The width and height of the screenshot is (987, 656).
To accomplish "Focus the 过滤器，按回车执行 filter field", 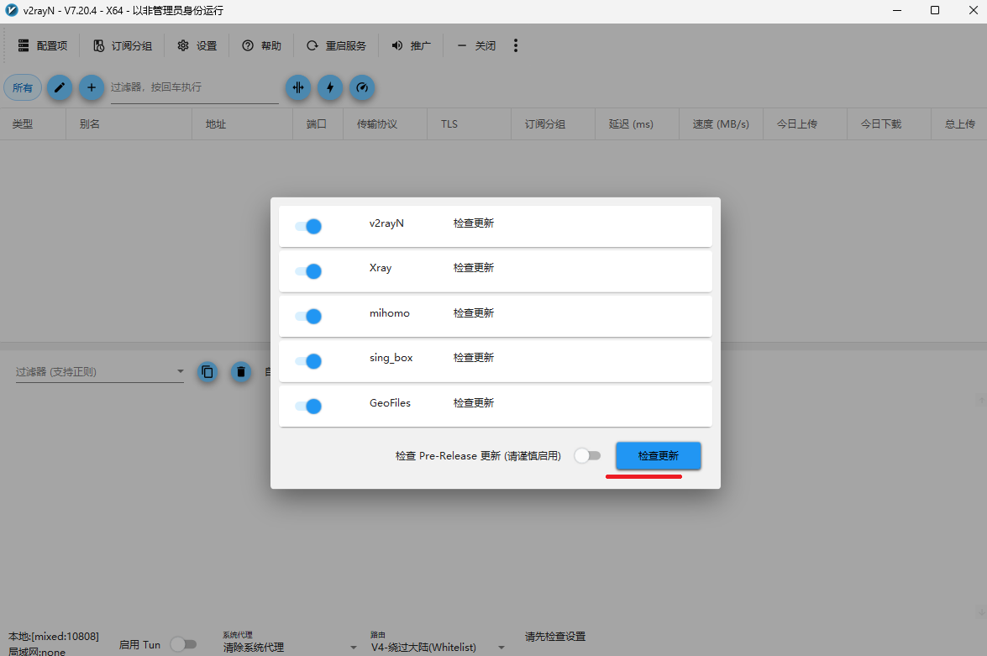I will point(195,88).
